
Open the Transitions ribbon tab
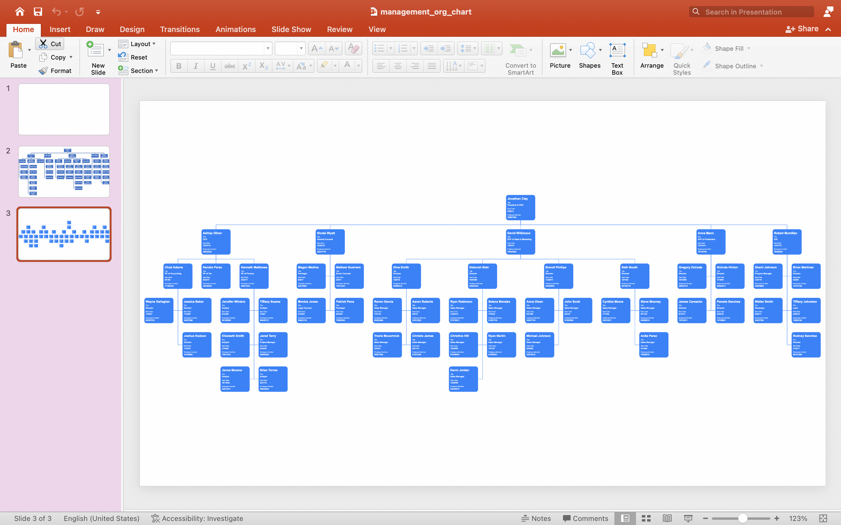(180, 29)
